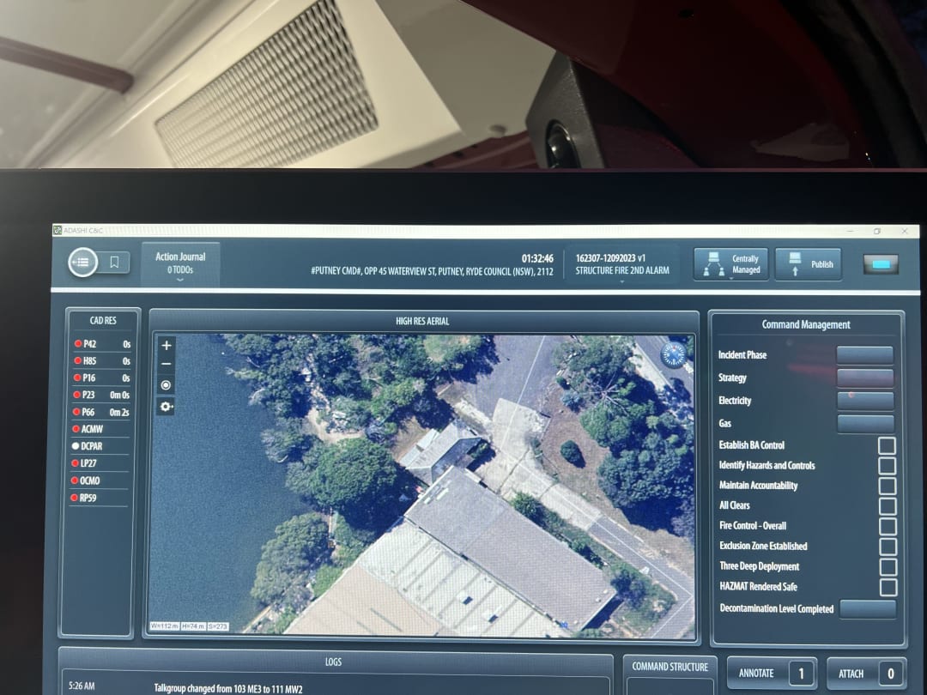Viewport: 927px width, 695px height.
Task: Check Maintain Accountability
Action: 888,486
